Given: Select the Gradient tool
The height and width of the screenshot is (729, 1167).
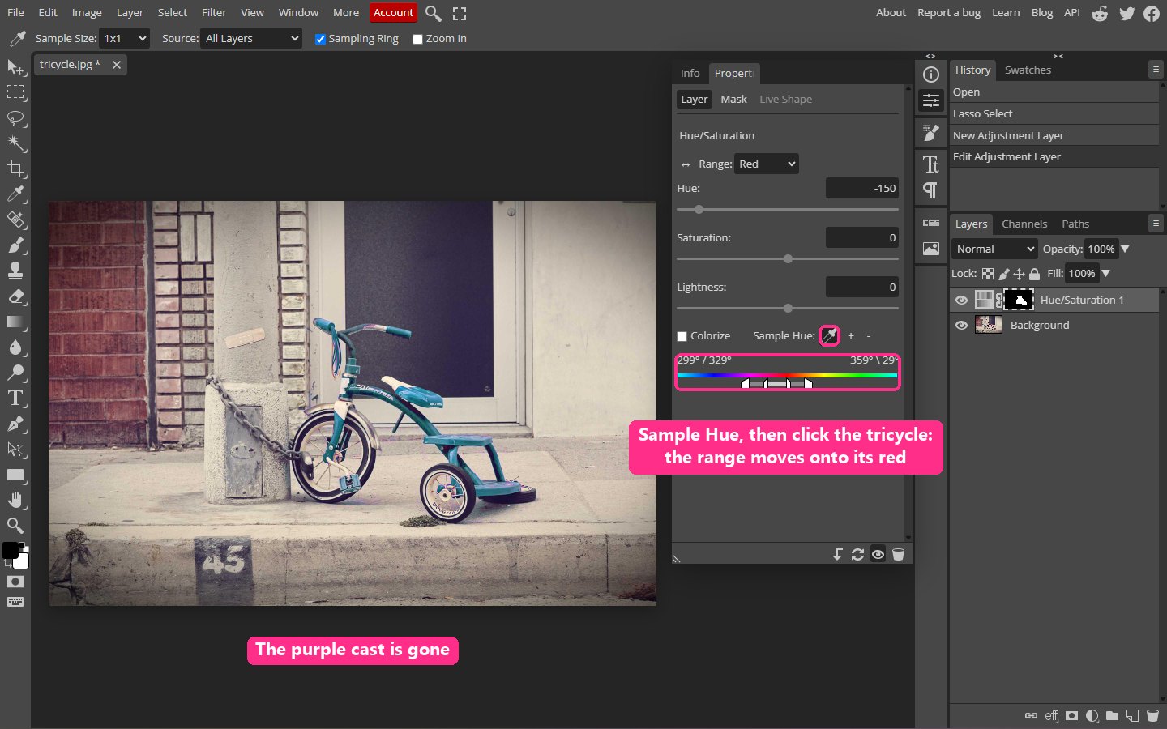Looking at the screenshot, I should click(x=15, y=322).
